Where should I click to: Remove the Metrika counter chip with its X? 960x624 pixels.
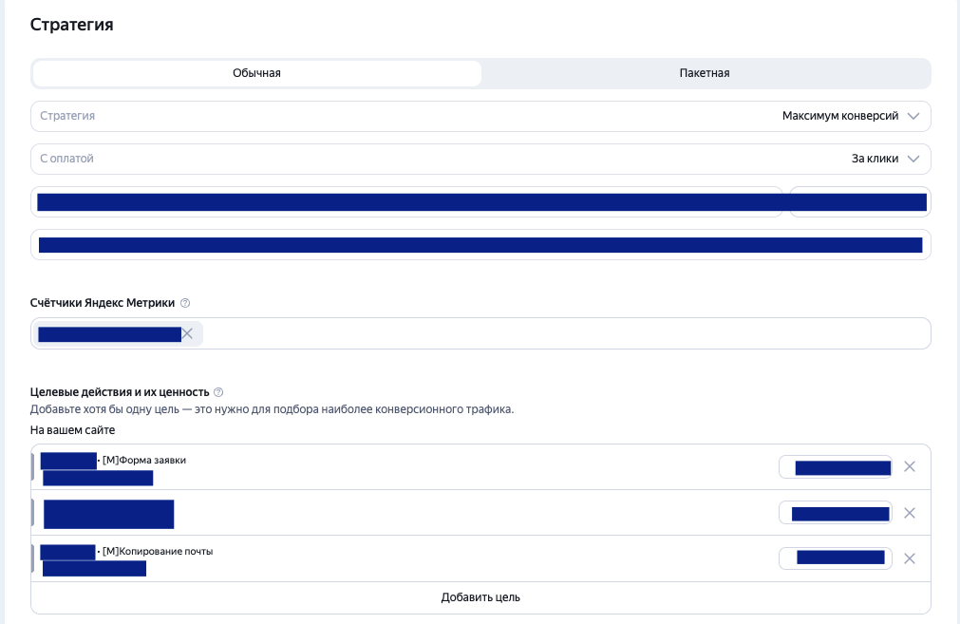click(x=187, y=333)
